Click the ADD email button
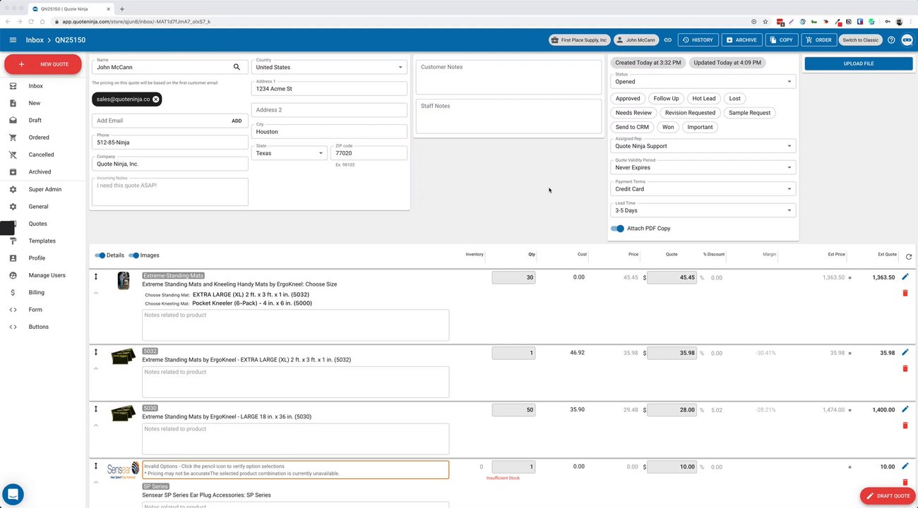The image size is (918, 508). coord(237,121)
